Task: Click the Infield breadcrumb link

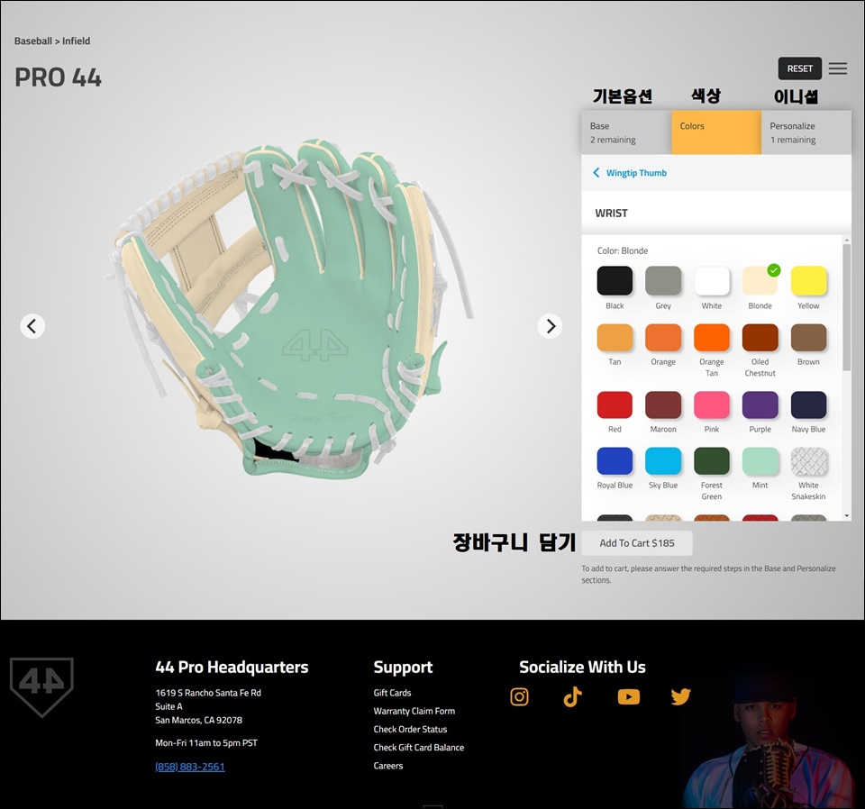Action: (76, 41)
